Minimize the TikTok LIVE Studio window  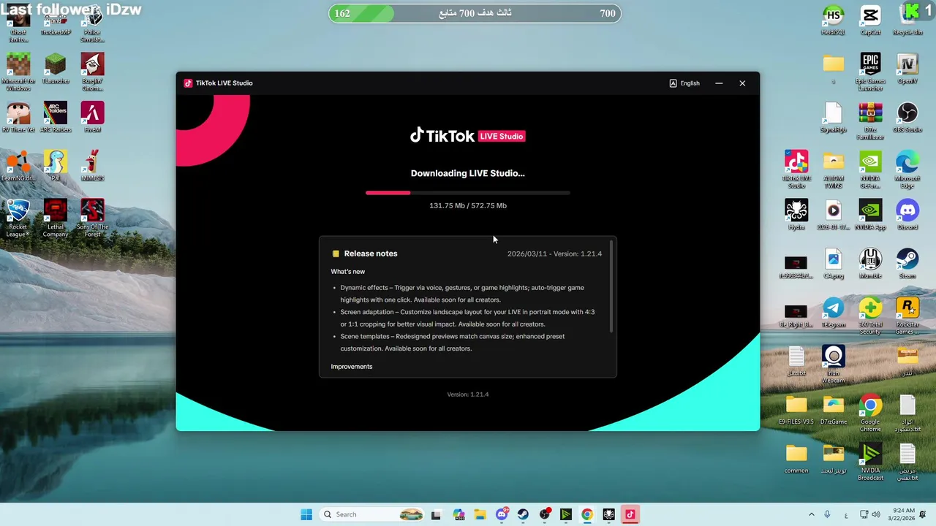click(x=719, y=83)
